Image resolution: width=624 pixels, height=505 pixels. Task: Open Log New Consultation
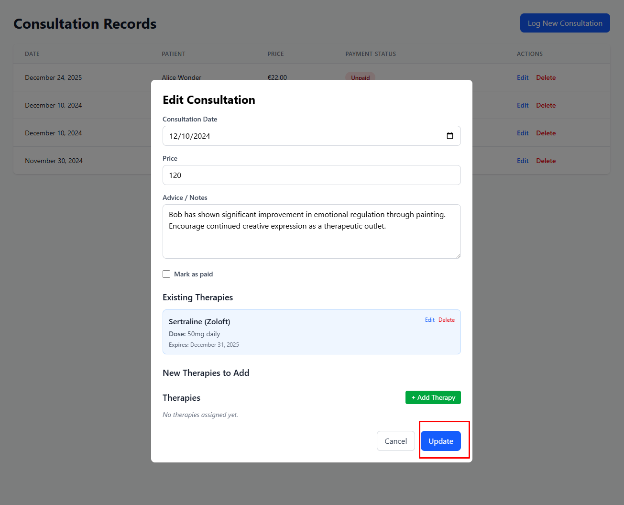565,23
